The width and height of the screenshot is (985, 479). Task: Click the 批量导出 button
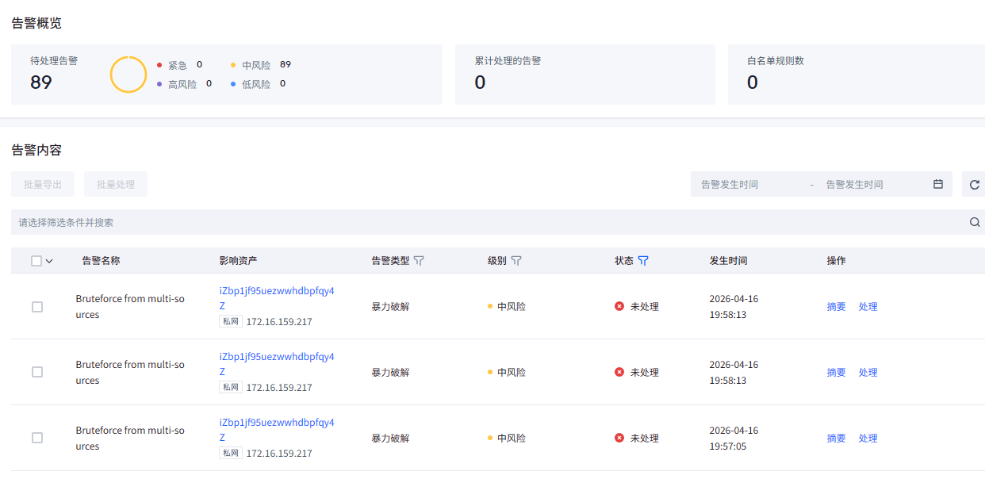(x=43, y=185)
